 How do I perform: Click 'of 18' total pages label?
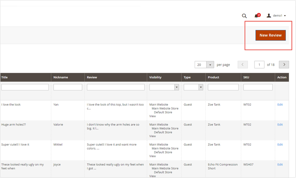[x=271, y=65]
